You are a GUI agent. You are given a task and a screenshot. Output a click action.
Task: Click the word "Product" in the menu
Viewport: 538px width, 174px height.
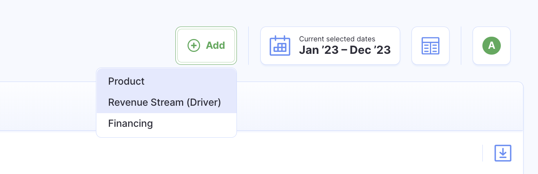[x=126, y=81]
